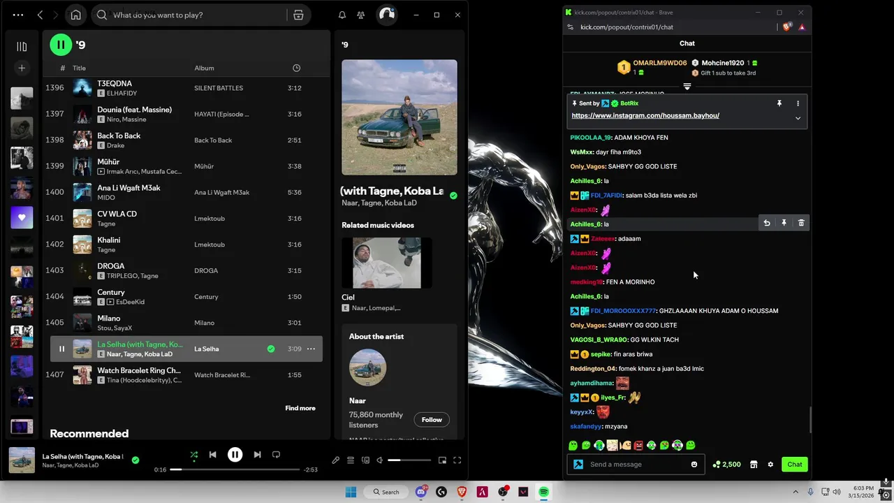Open the channel points 2,500 balance
The image size is (894, 503).
[x=726, y=464]
